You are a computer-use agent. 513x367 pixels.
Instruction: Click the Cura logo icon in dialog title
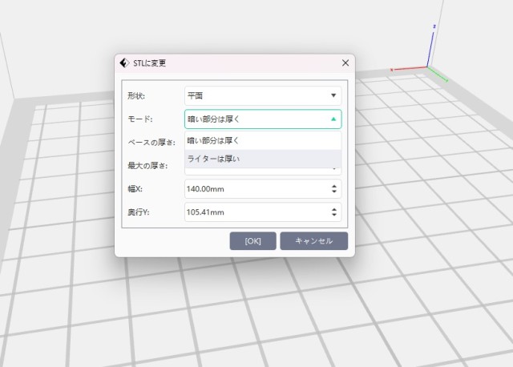pyautogui.click(x=124, y=63)
